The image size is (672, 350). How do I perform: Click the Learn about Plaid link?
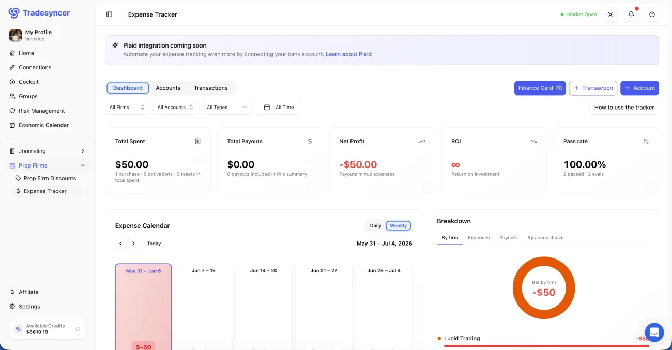coord(348,54)
